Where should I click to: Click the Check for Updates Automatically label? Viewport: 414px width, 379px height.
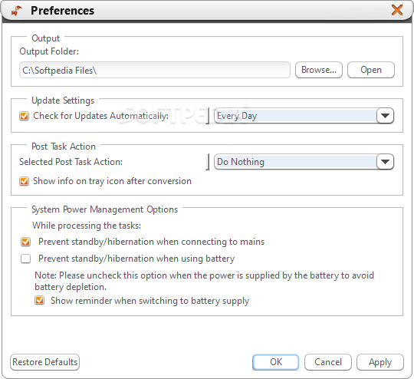[101, 116]
